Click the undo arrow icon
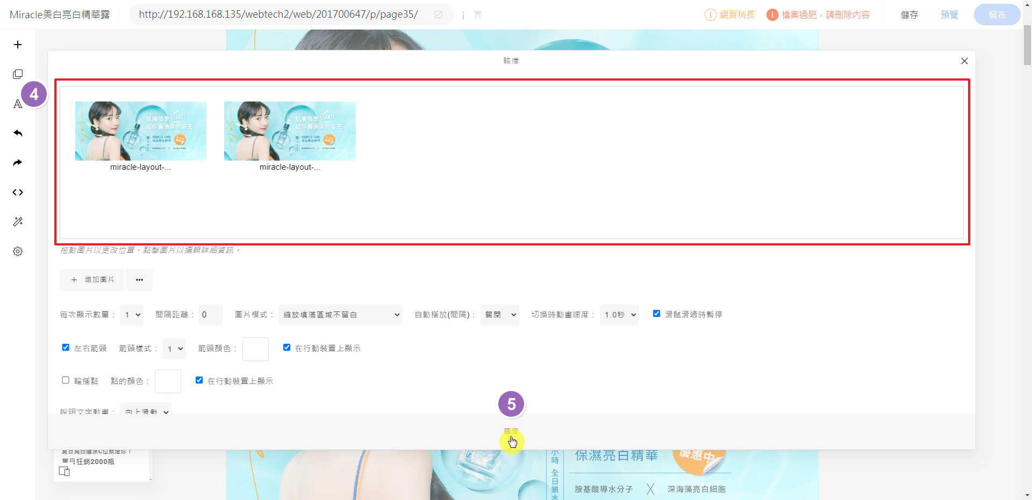This screenshot has width=1032, height=500. click(18, 133)
